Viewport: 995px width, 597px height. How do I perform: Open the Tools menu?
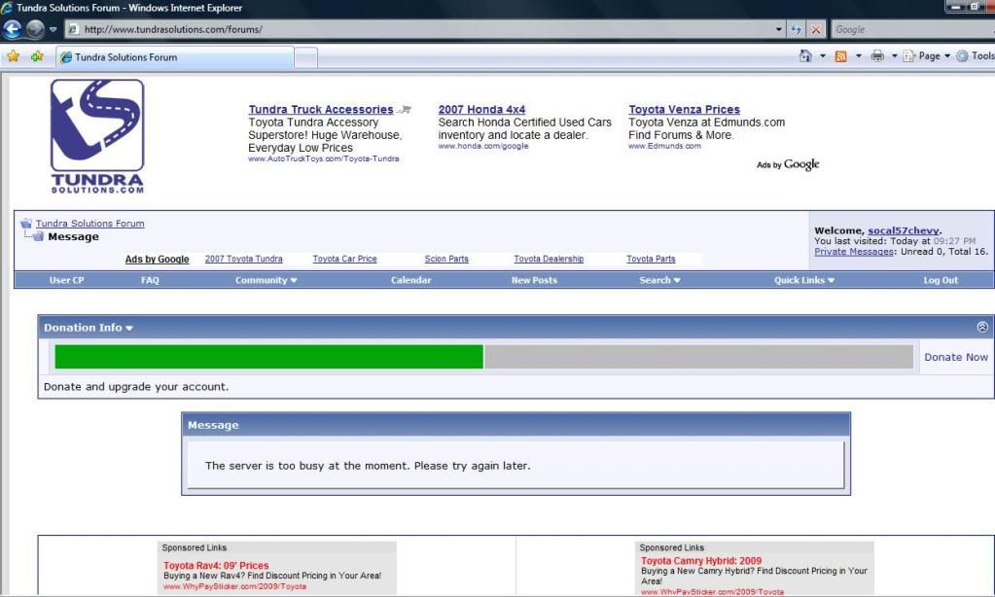click(976, 55)
